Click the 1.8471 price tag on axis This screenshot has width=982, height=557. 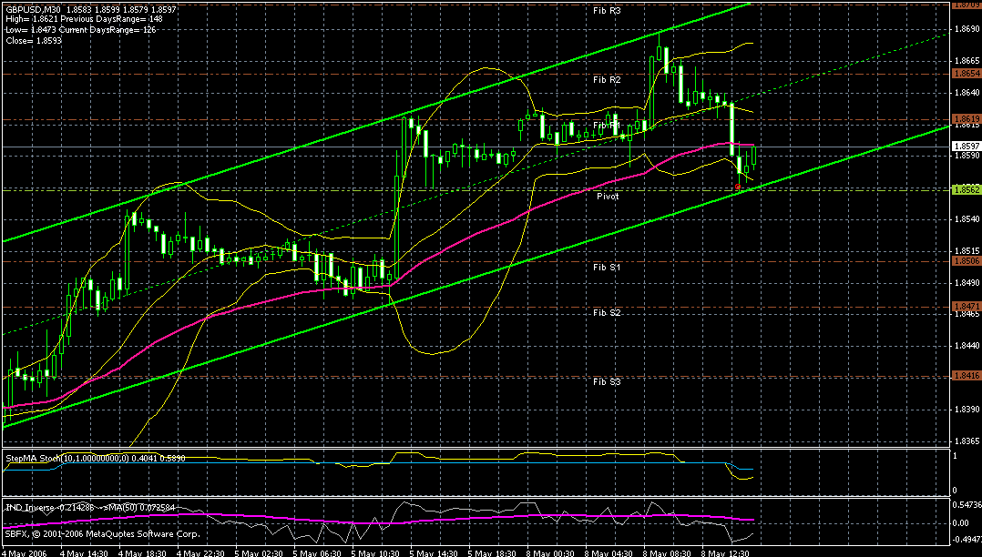(967, 306)
